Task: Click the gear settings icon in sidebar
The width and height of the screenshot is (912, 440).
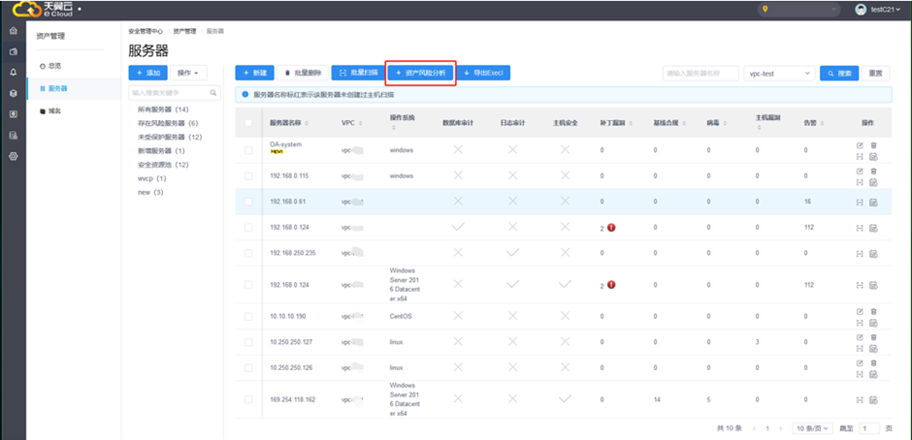Action: tap(13, 156)
